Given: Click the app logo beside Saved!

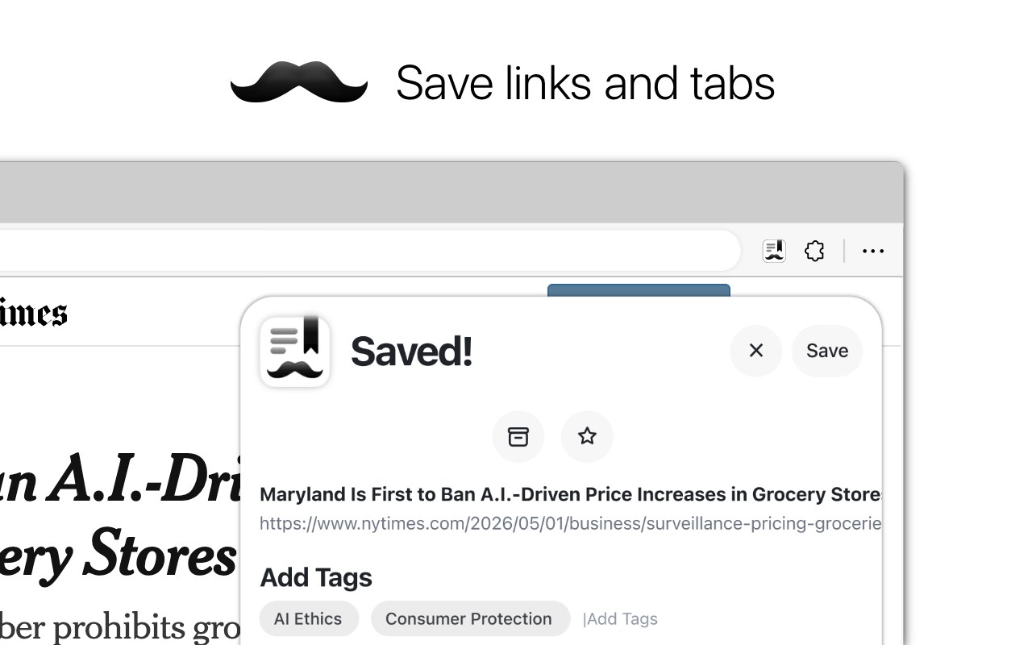Looking at the screenshot, I should [295, 351].
